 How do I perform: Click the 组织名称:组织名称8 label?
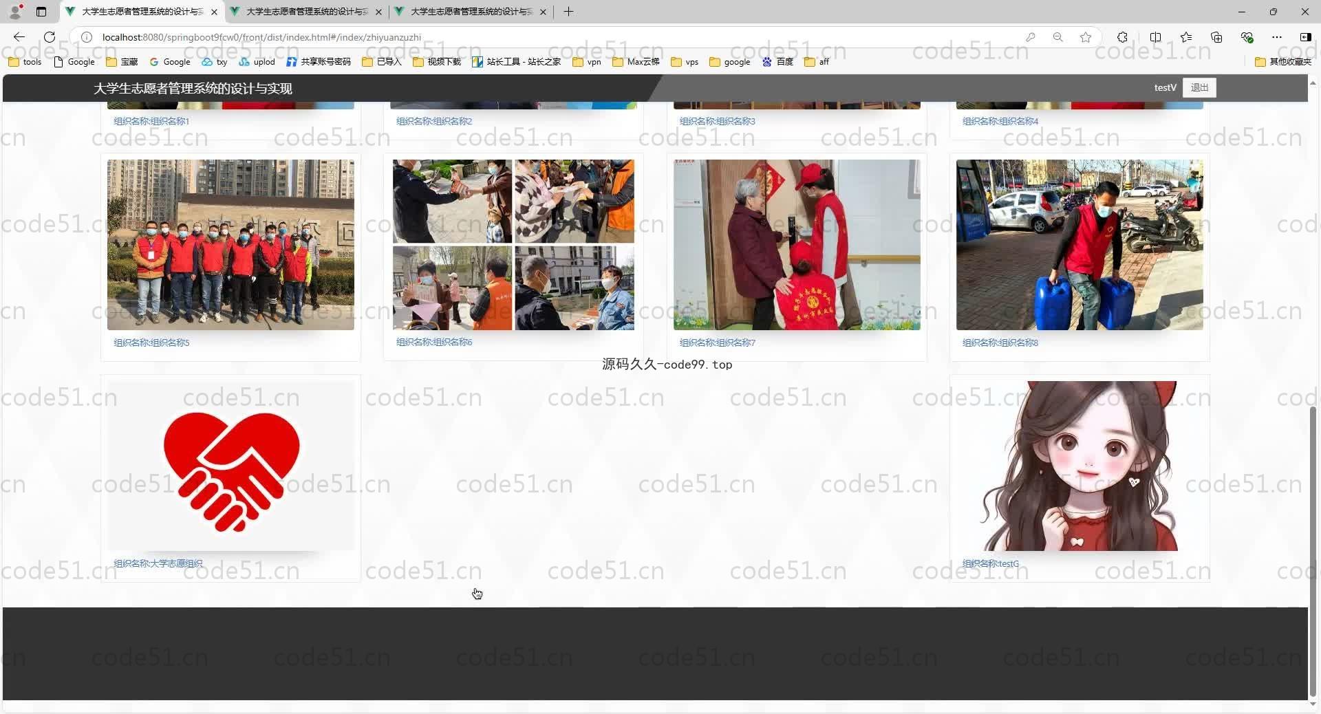coord(1000,343)
